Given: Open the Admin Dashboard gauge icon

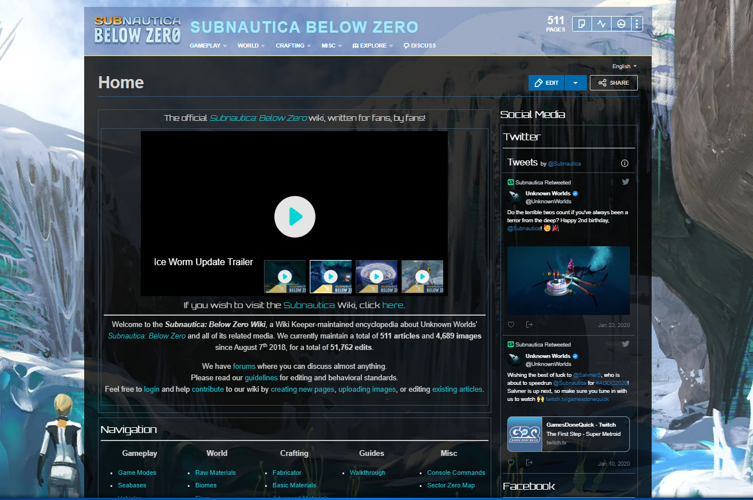Looking at the screenshot, I should click(x=621, y=23).
